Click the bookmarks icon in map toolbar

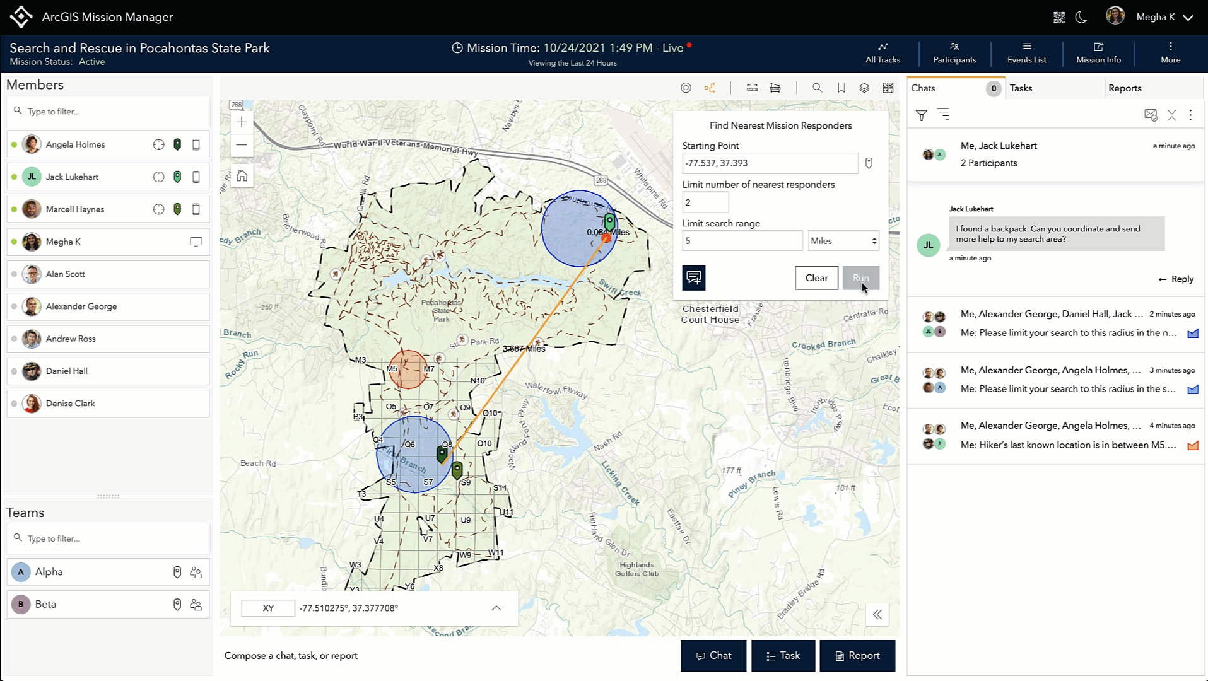click(841, 88)
